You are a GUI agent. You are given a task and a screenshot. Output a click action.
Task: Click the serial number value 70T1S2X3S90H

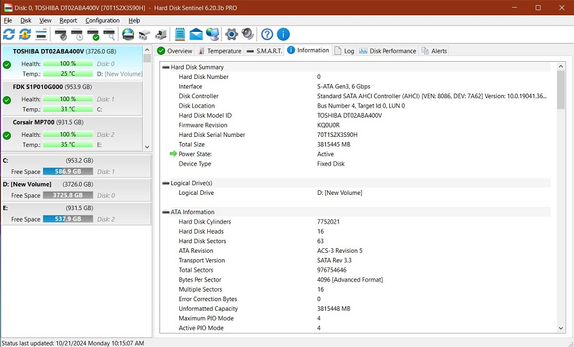(337, 135)
